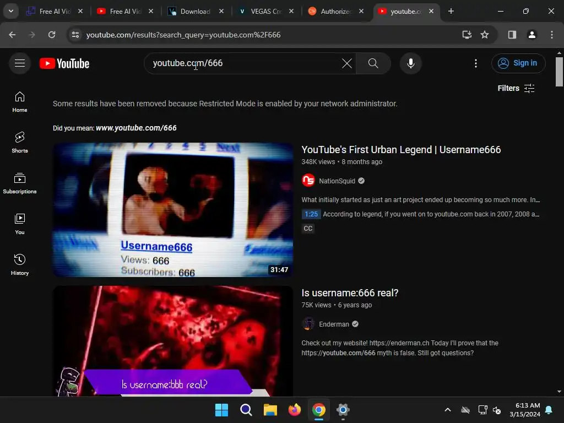Click the OneDrive cloud tray icon
Image resolution: width=564 pixels, height=423 pixels.
[465, 410]
